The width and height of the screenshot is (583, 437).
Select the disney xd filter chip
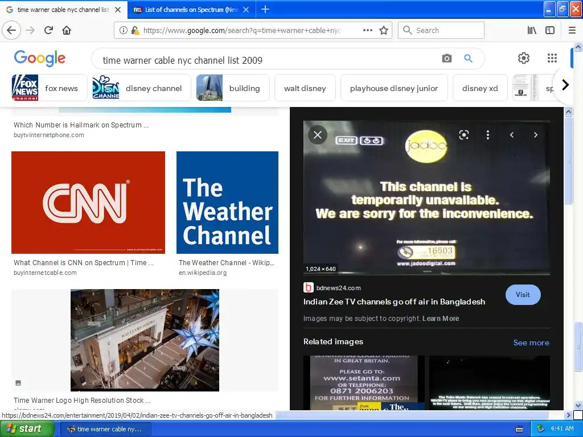click(480, 88)
